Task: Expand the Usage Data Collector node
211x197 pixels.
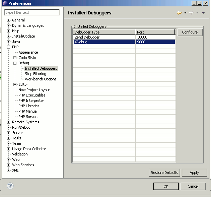Action: point(8,149)
